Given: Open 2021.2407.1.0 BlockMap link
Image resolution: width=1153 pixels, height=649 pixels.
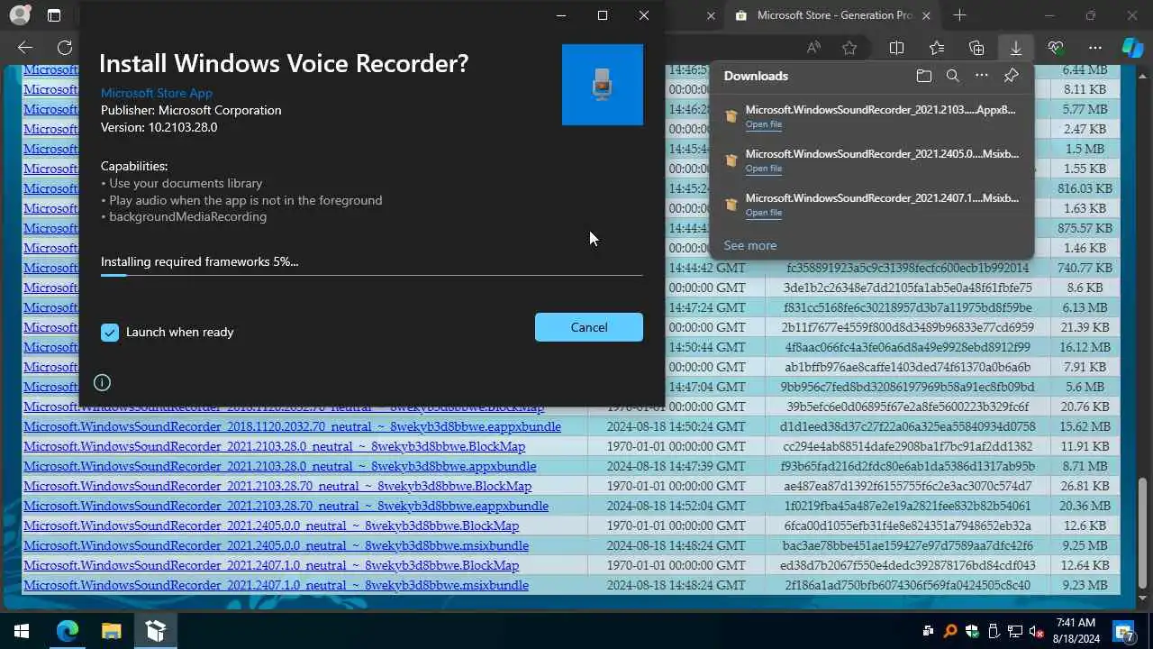Looking at the screenshot, I should pos(271,565).
